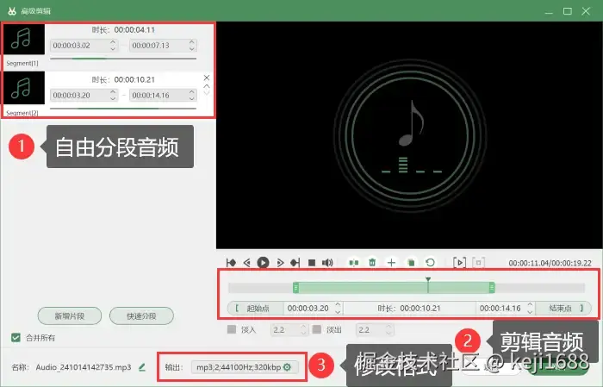
Task: Step back one frame
Action: tap(247, 263)
